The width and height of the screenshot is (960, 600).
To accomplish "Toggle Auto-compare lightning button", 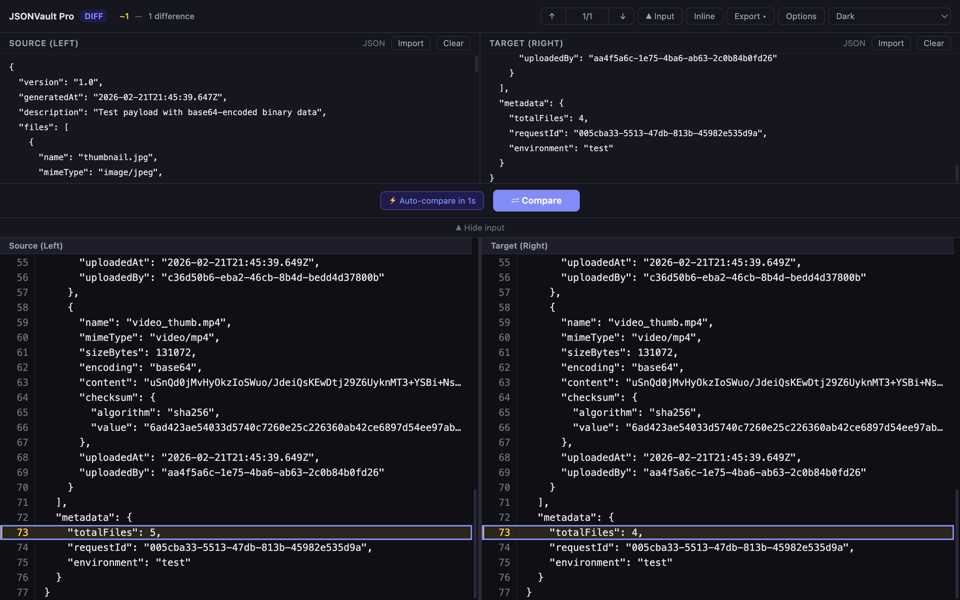I will coord(432,200).
